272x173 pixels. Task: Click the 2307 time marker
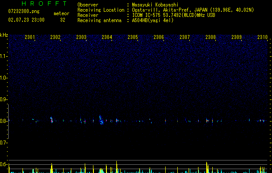click(x=185, y=37)
